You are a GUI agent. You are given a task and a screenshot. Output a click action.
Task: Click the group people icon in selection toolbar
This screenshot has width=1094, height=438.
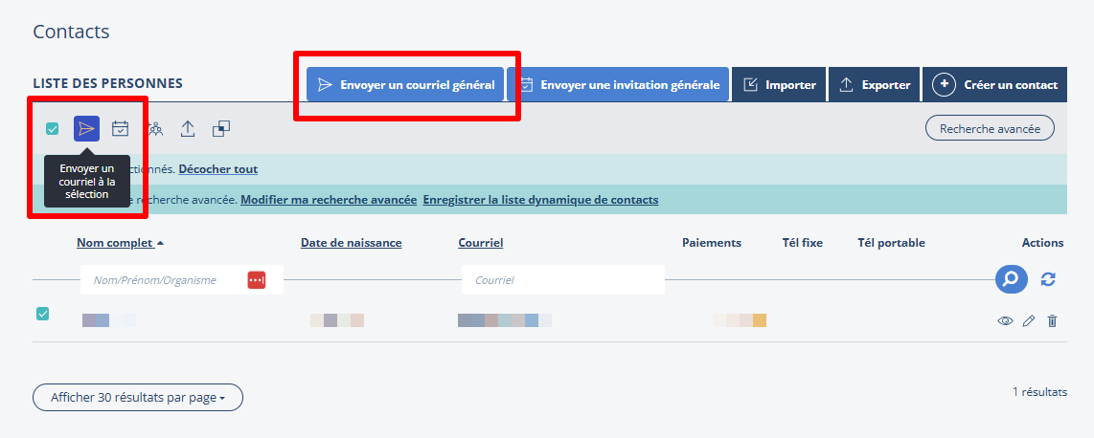pos(154,128)
